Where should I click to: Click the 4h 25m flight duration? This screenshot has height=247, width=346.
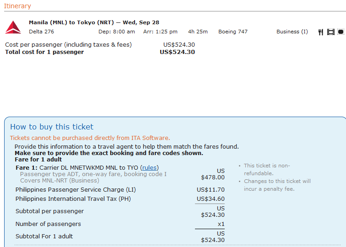[198, 32]
